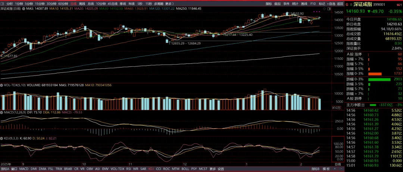The image size is (403, 172).
Task: Select the 60分钟 period
Action: (x=63, y=4)
